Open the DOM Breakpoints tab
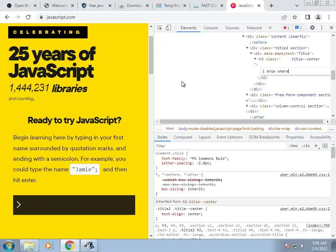The height and width of the screenshot is (252, 336). point(264,137)
